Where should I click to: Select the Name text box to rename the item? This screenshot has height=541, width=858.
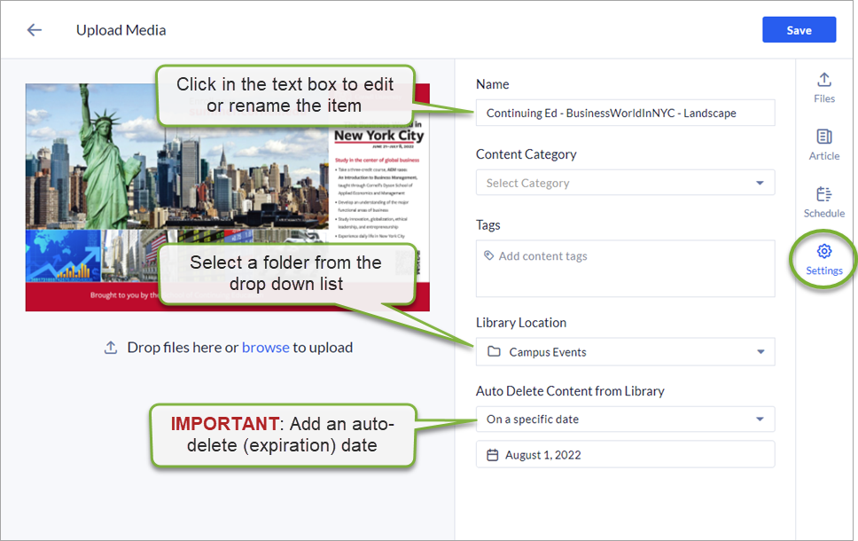pyautogui.click(x=625, y=113)
